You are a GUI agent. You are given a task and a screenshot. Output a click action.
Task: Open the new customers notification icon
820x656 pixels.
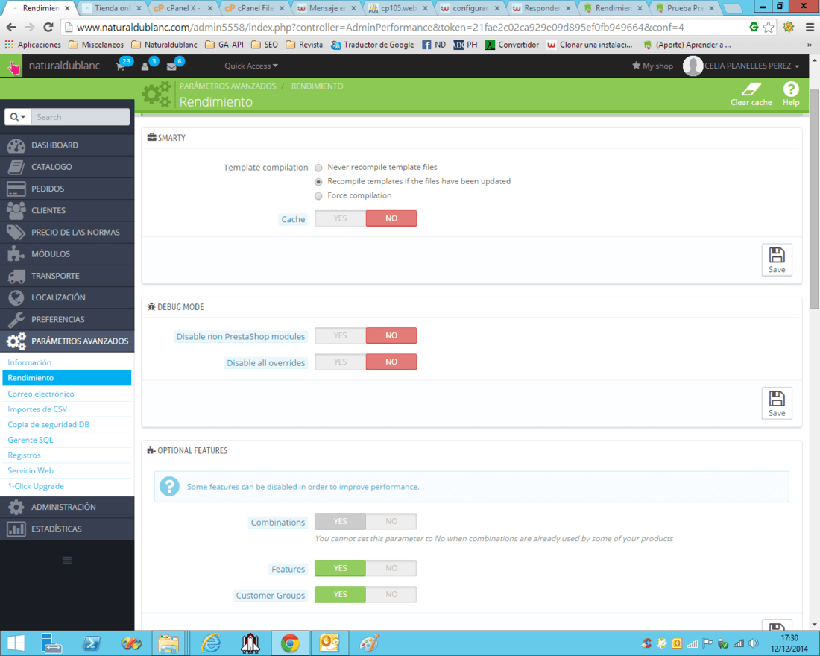tap(145, 66)
